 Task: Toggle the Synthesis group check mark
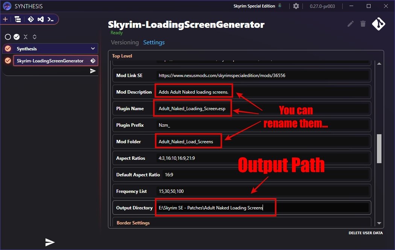click(8, 48)
